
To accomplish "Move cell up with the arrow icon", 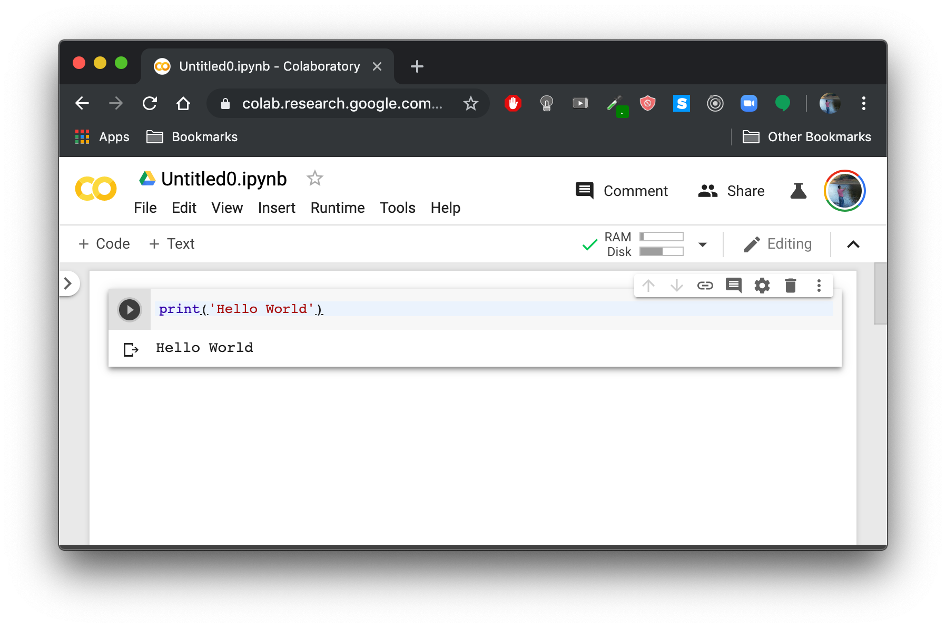I will pos(648,286).
